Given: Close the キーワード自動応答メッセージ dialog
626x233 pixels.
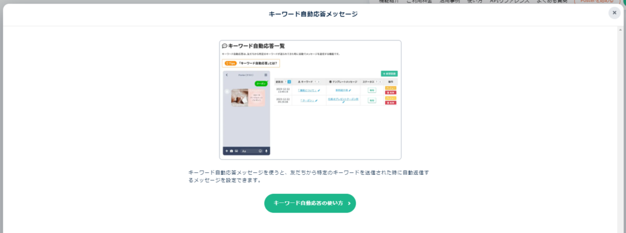Looking at the screenshot, I should click(614, 13).
